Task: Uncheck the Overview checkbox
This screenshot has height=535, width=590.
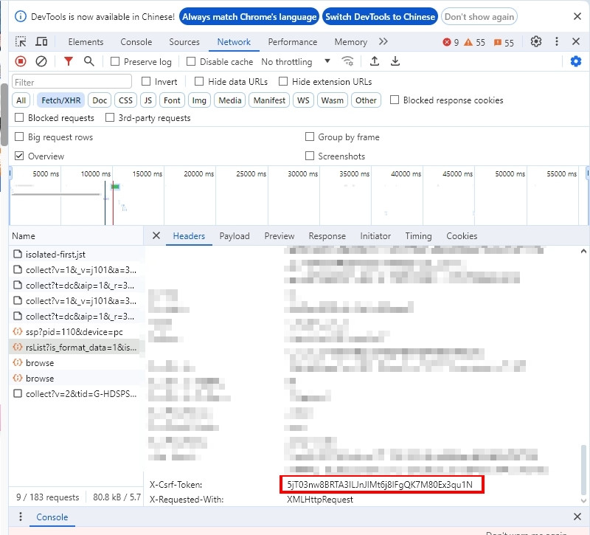Action: pos(19,156)
